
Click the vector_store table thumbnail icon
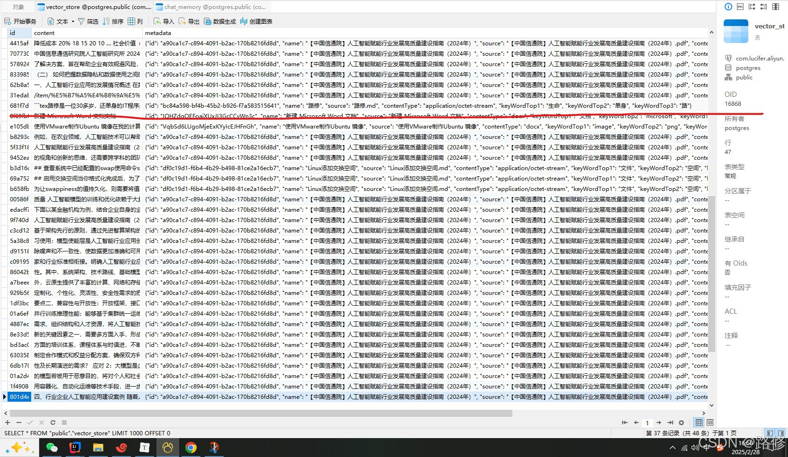point(736,31)
